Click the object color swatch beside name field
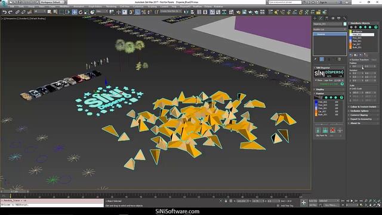The width and height of the screenshot is (382, 215). click(x=345, y=24)
